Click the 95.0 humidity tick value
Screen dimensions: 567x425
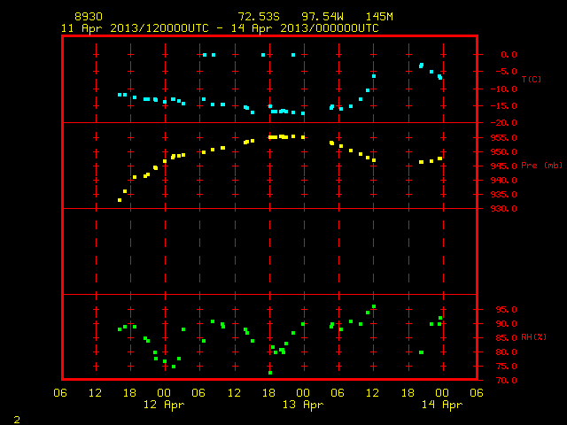pos(506,310)
